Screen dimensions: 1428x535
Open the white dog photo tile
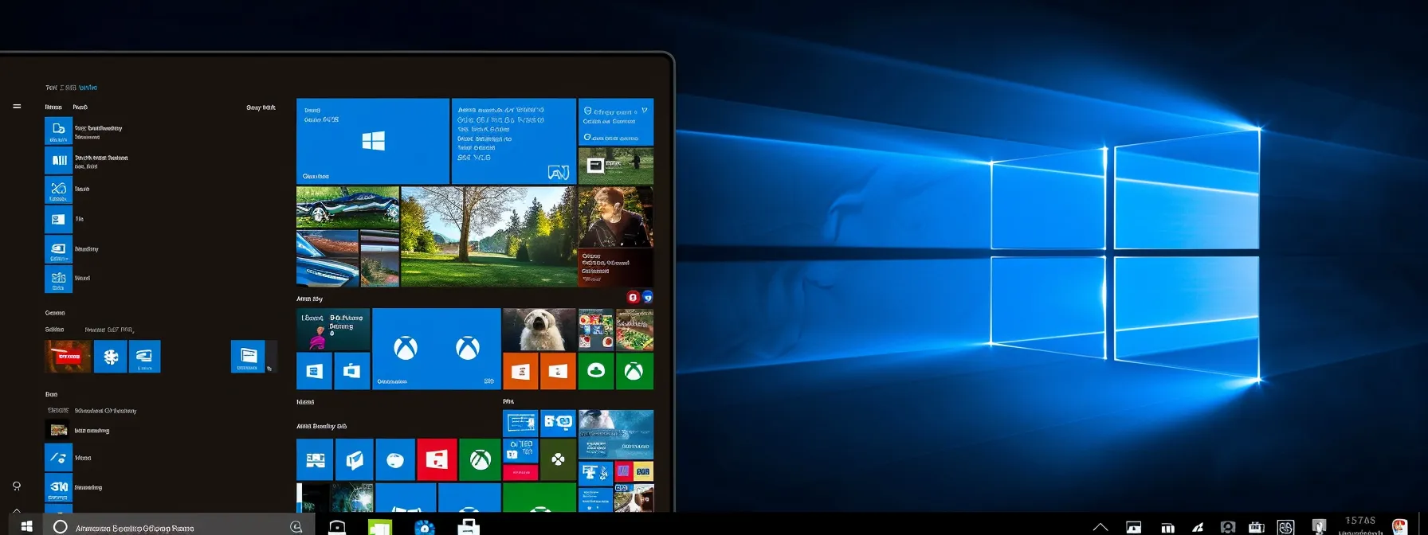click(x=539, y=330)
